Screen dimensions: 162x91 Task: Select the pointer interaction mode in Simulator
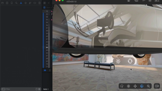[122, 86]
